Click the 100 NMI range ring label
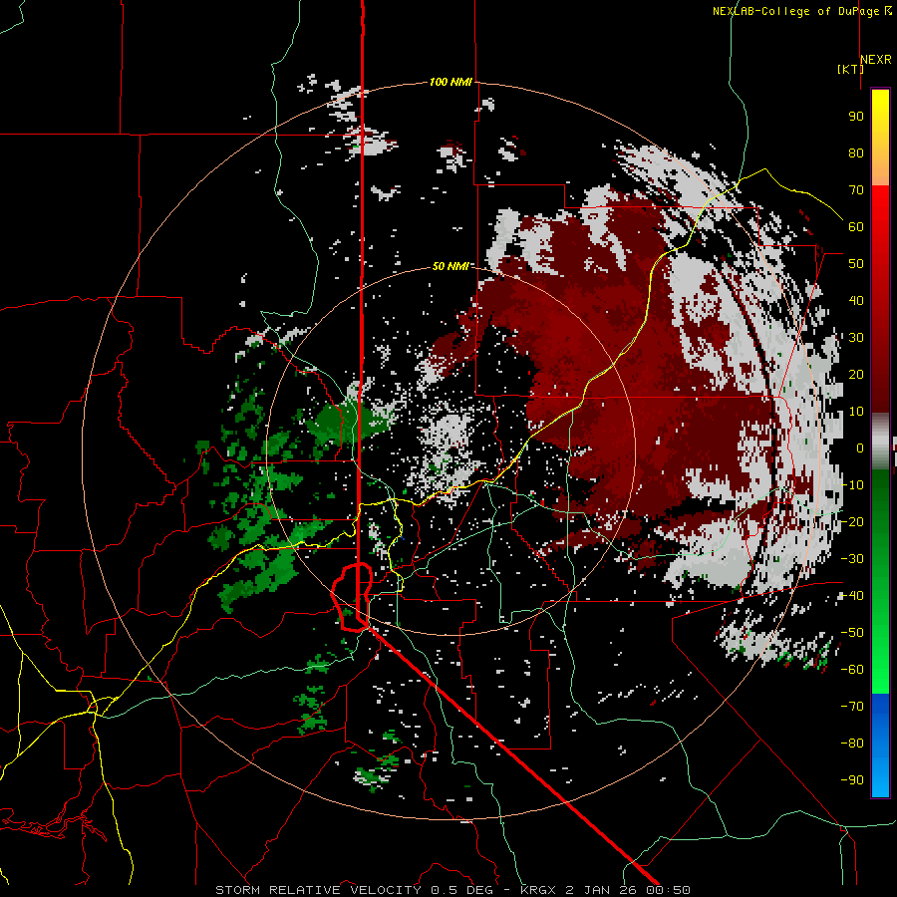This screenshot has height=897, width=897. pyautogui.click(x=450, y=82)
